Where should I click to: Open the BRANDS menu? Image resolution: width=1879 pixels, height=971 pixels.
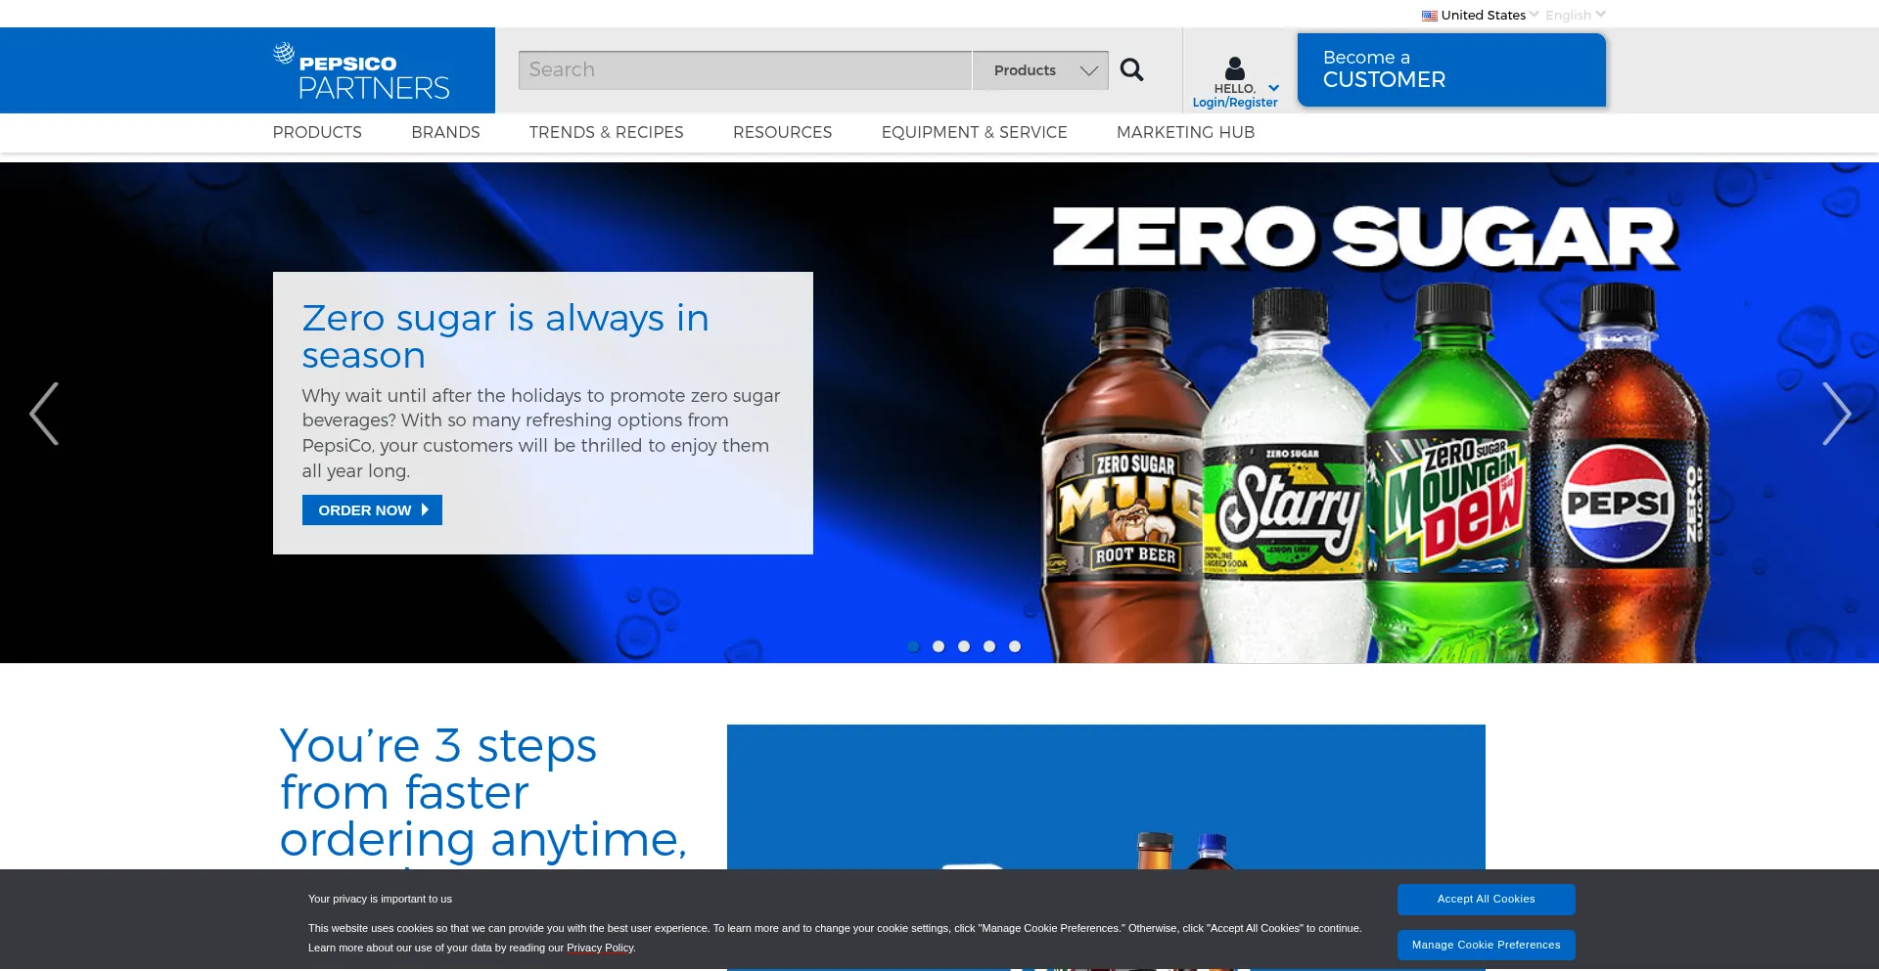(x=445, y=132)
